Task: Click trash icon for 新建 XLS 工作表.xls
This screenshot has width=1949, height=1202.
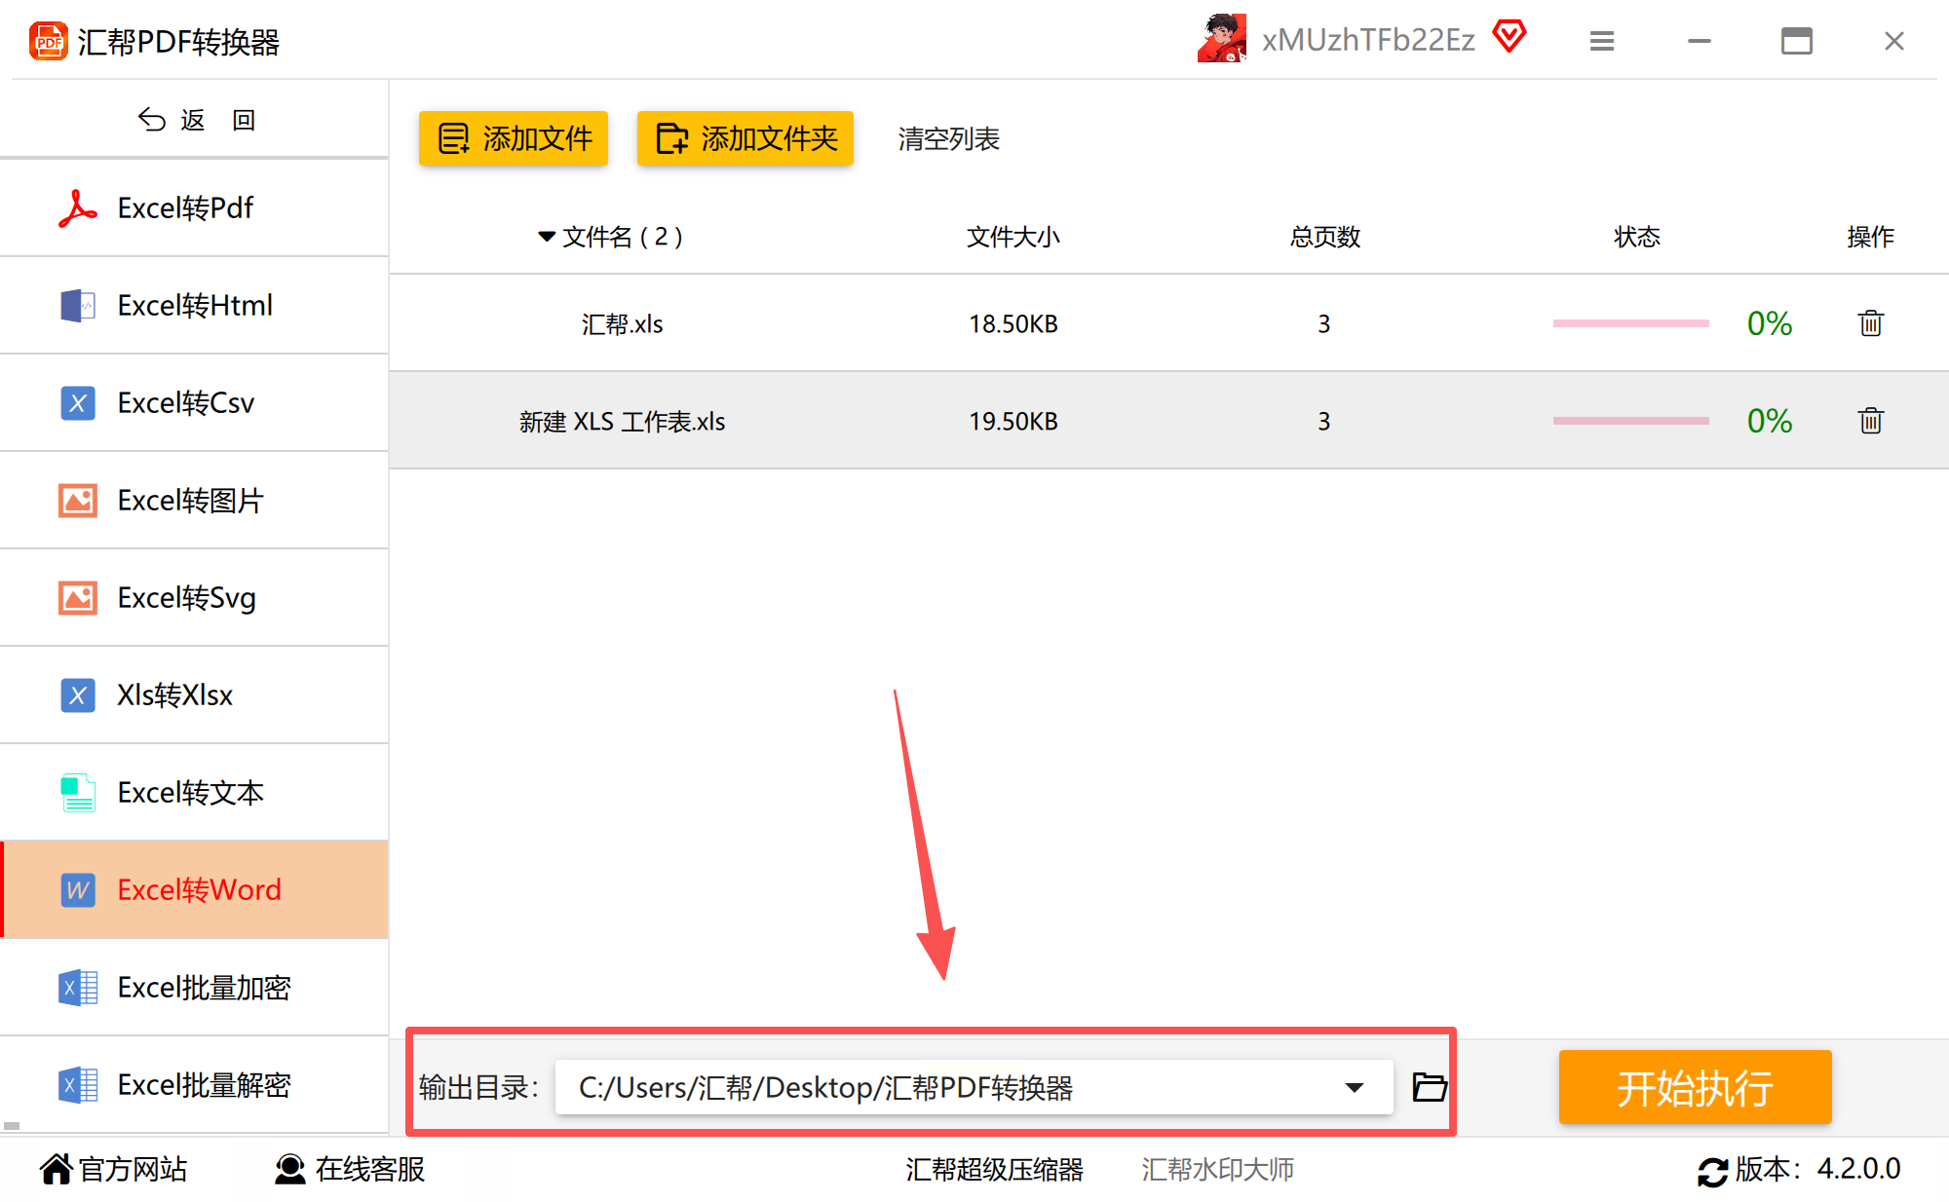Action: click(1870, 421)
